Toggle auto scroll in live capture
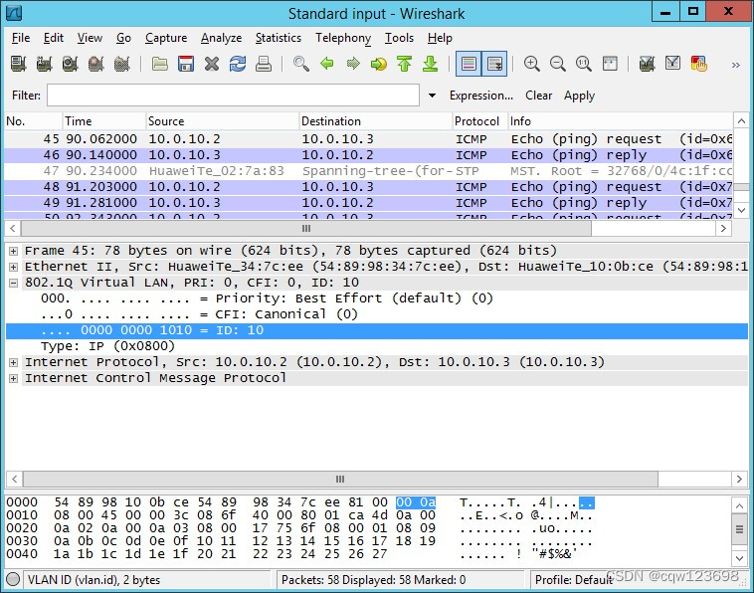 tap(494, 64)
